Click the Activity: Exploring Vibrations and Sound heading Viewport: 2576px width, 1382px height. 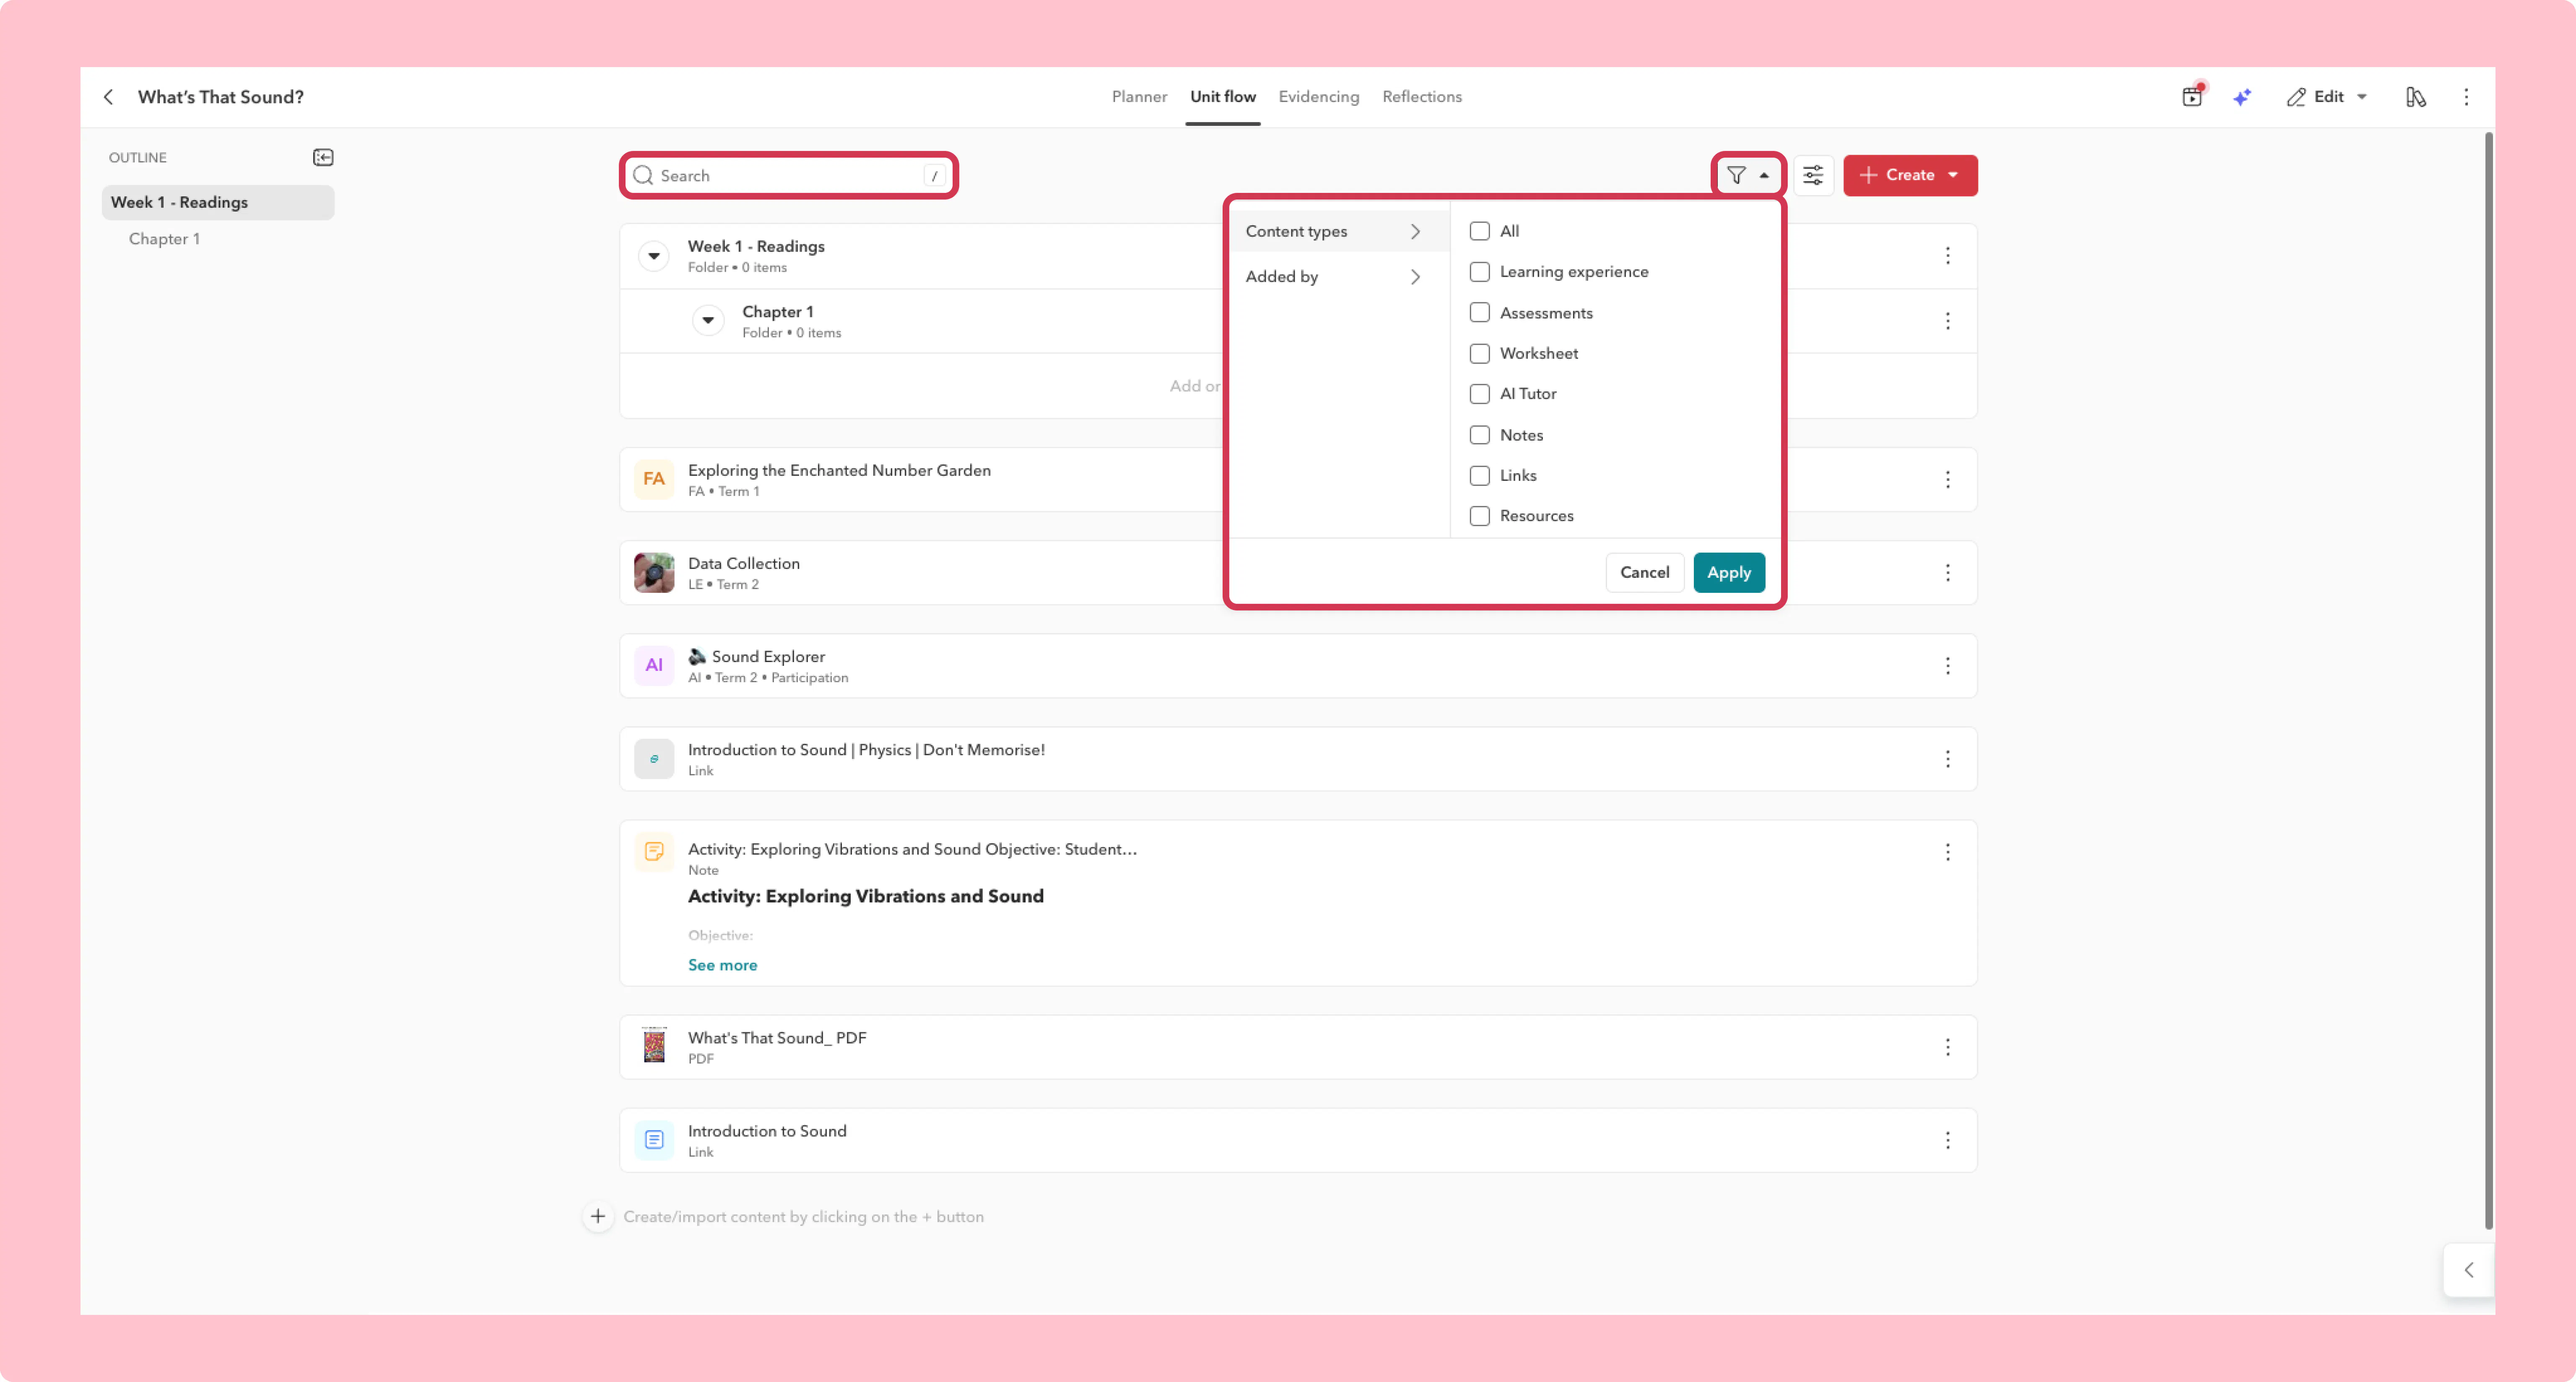(x=865, y=896)
